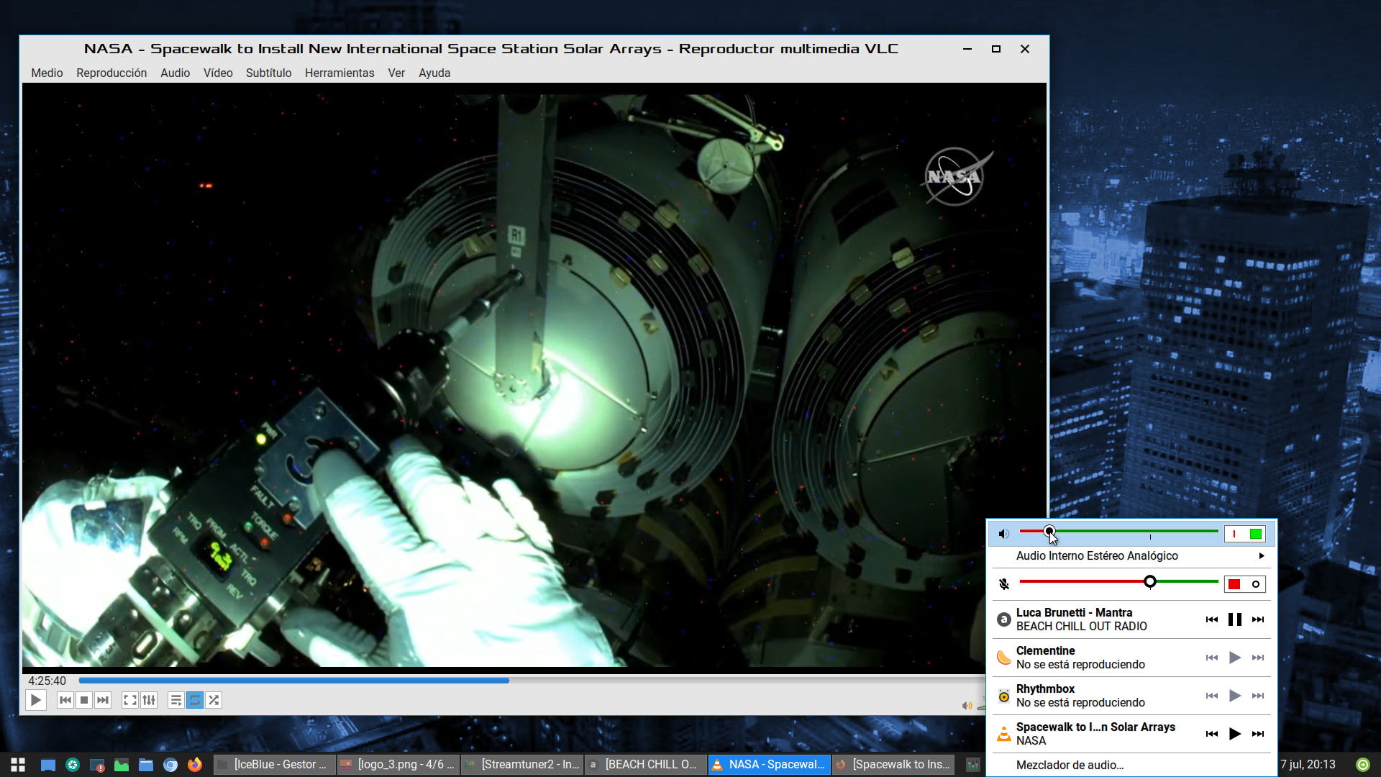
Task: Switch to [Spacewalk to Ins... Firefox window
Action: (893, 765)
